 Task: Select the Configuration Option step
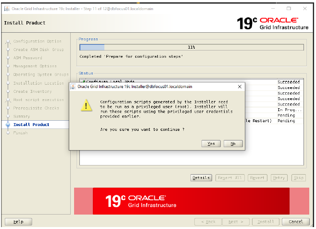38,41
